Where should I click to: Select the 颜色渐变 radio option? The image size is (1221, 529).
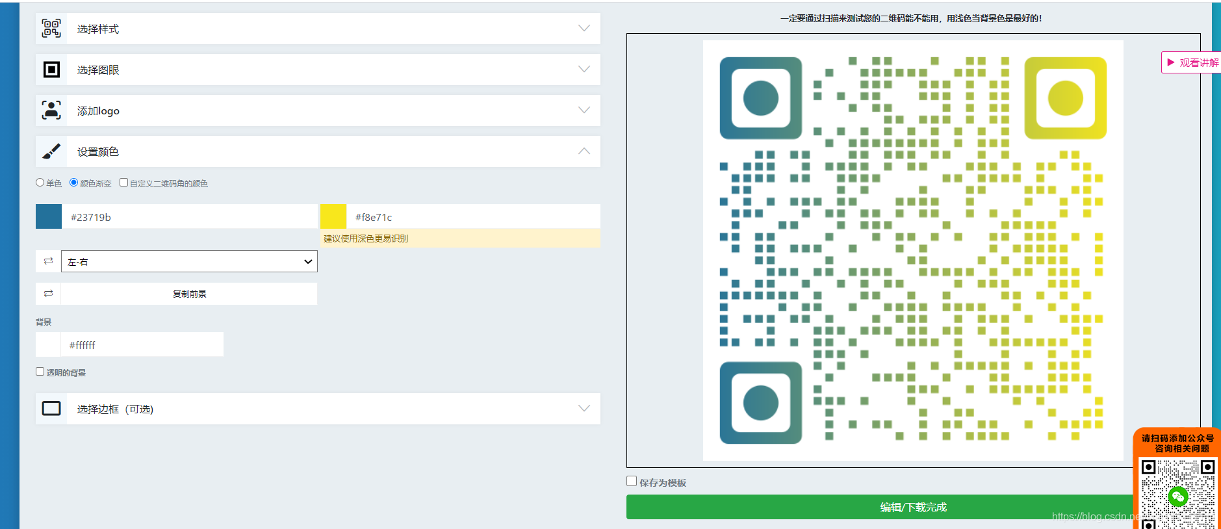73,183
